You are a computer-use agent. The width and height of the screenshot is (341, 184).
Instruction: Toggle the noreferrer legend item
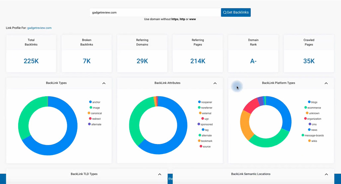(x=205, y=108)
